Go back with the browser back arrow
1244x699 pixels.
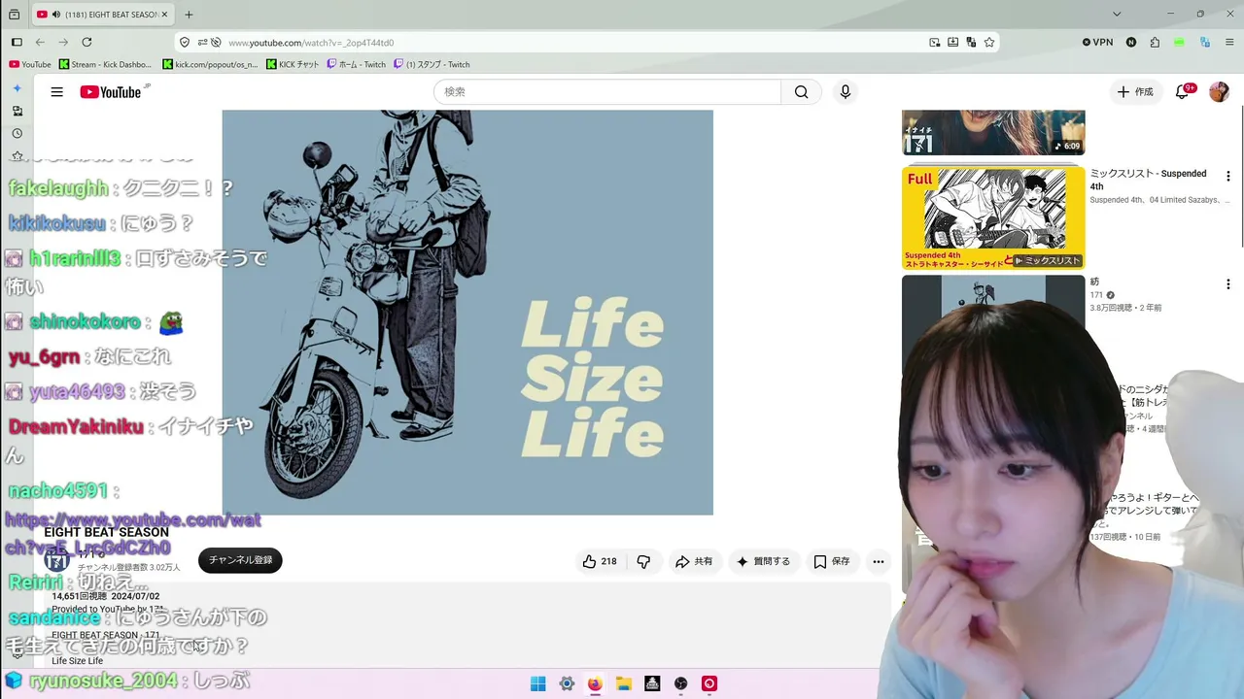pos(40,43)
